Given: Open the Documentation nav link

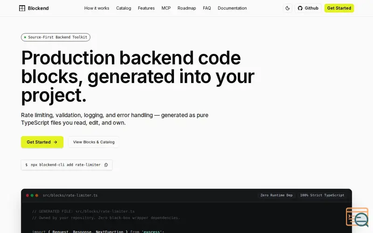Looking at the screenshot, I should tap(232, 8).
